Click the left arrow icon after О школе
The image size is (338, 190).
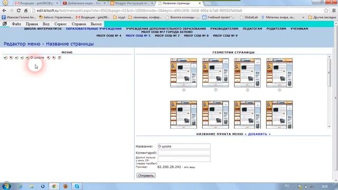[49, 58]
